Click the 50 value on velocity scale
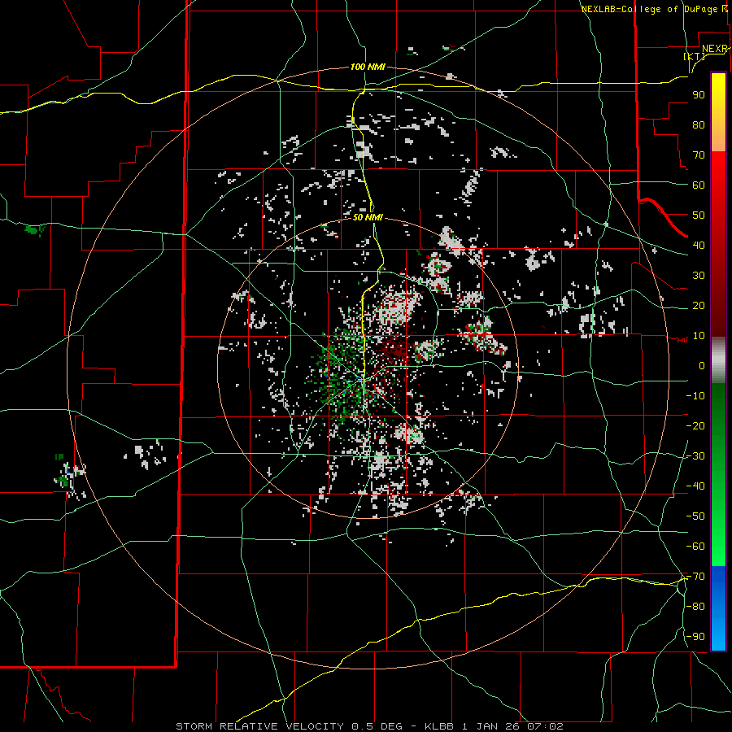 click(699, 216)
